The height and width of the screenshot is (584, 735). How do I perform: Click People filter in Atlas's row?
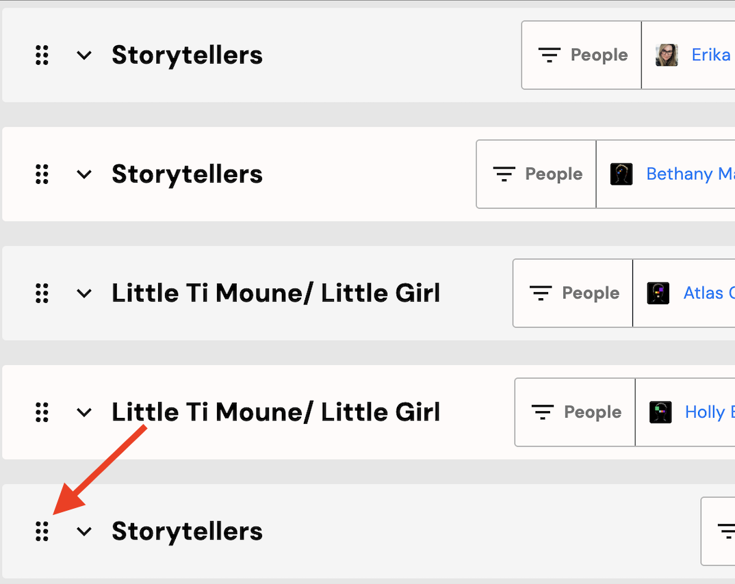coord(573,293)
